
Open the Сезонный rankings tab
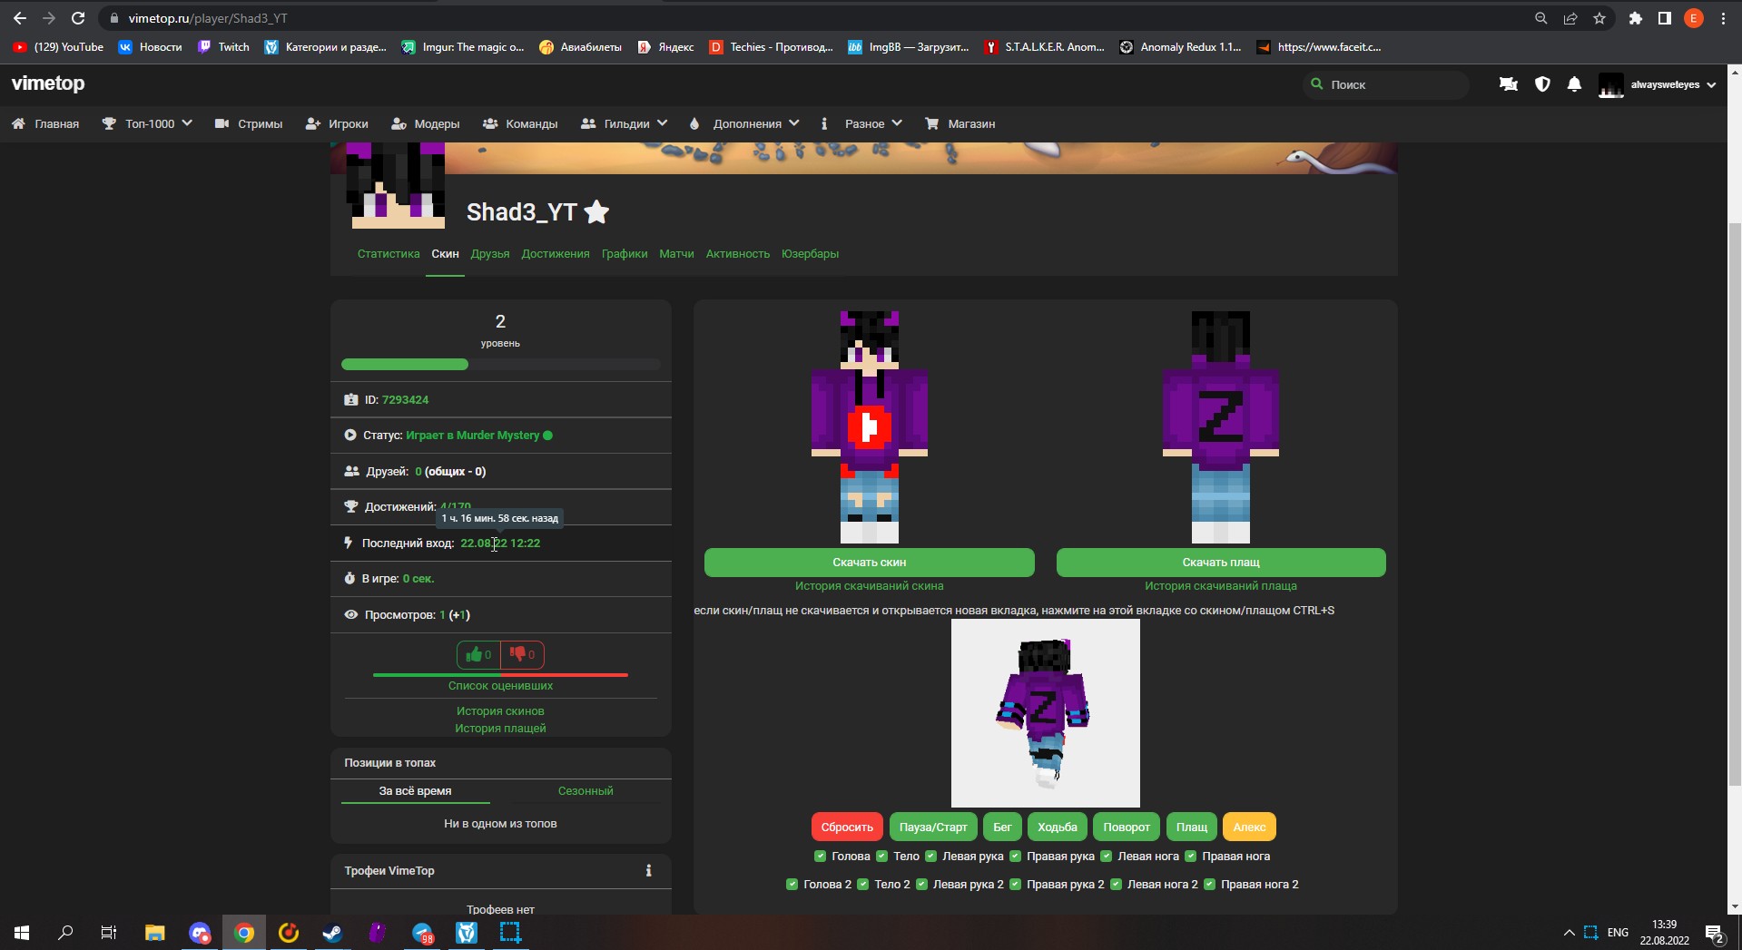[x=585, y=790]
